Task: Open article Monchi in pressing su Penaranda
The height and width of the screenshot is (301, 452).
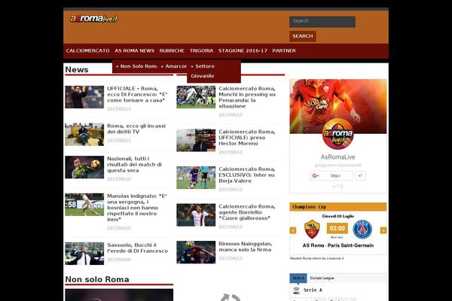Action: (247, 97)
